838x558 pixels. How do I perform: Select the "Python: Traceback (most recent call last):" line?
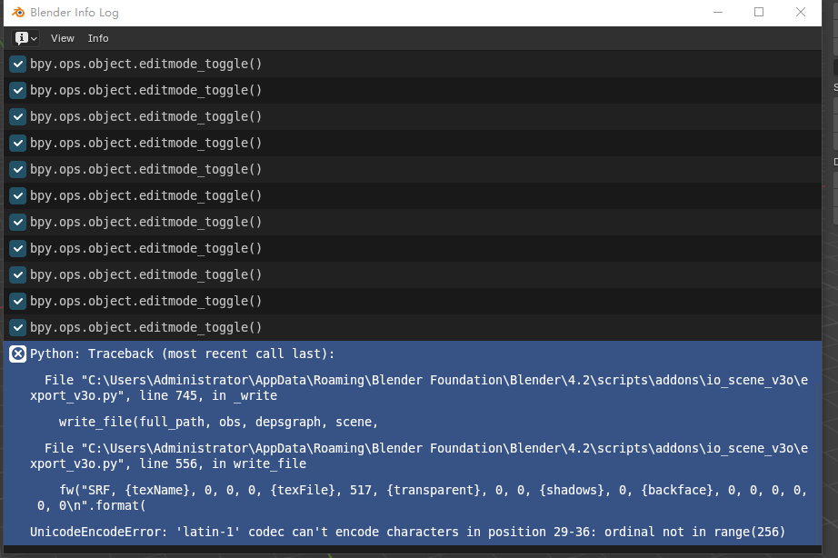[x=183, y=354]
